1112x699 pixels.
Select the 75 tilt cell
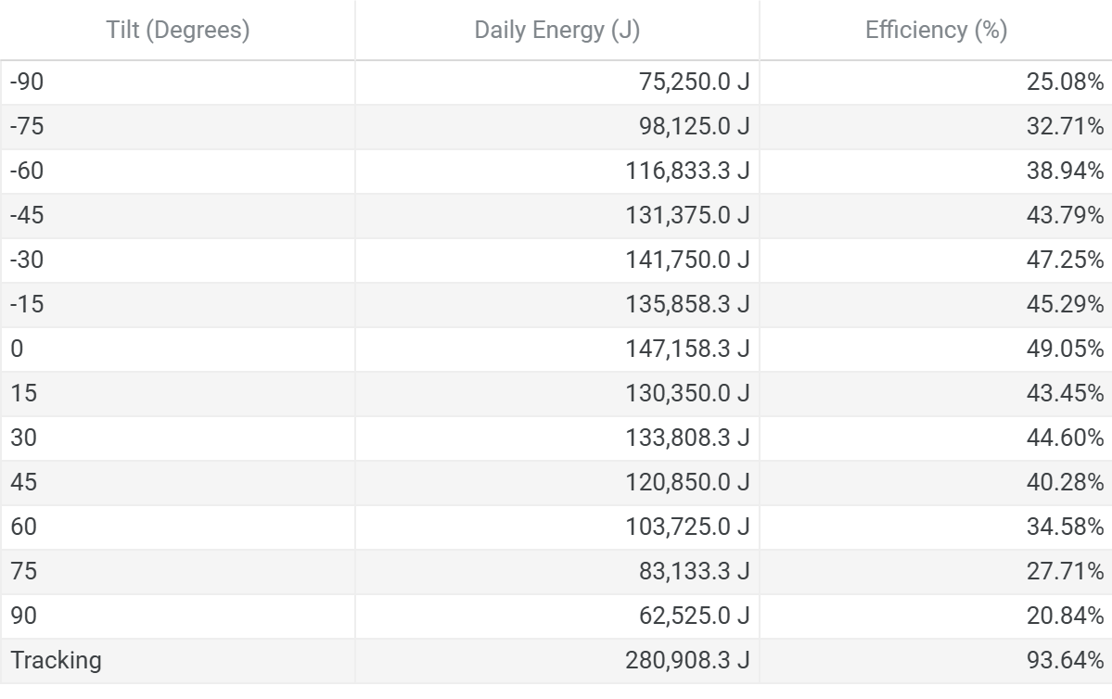[x=177, y=572]
